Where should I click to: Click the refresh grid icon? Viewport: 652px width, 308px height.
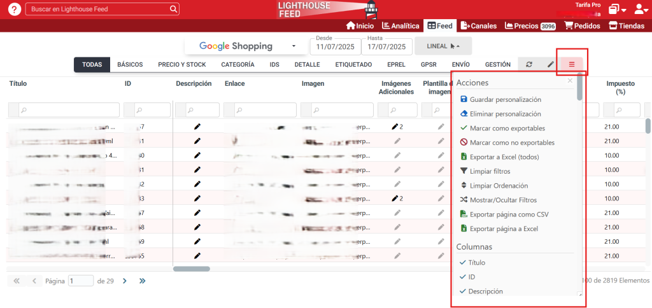[x=529, y=64]
